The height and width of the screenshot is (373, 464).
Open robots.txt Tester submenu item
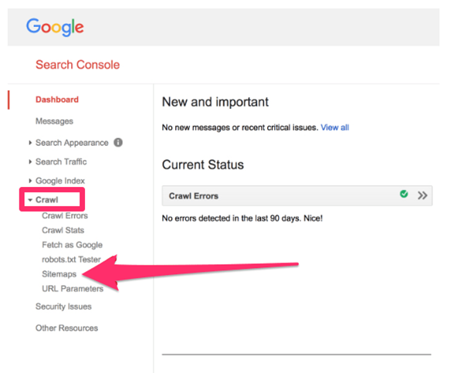(x=71, y=259)
